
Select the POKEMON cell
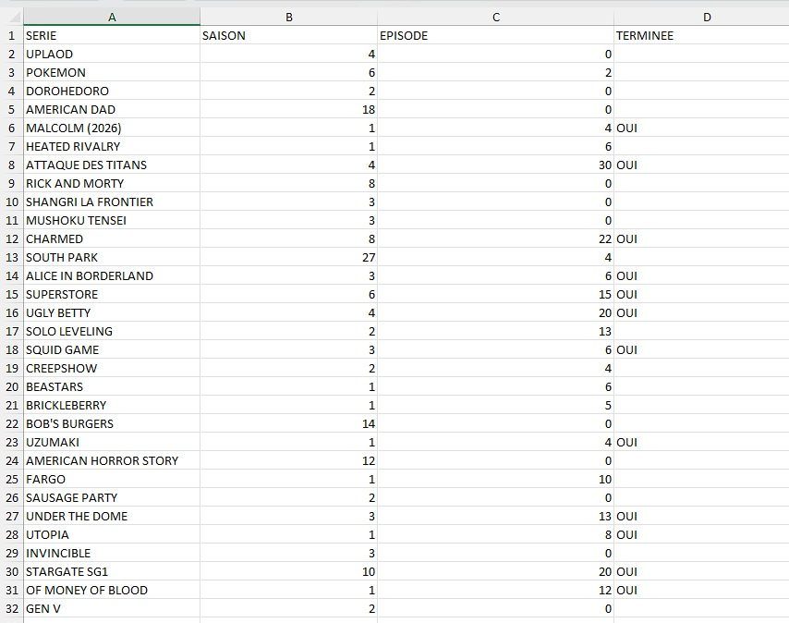[112, 72]
